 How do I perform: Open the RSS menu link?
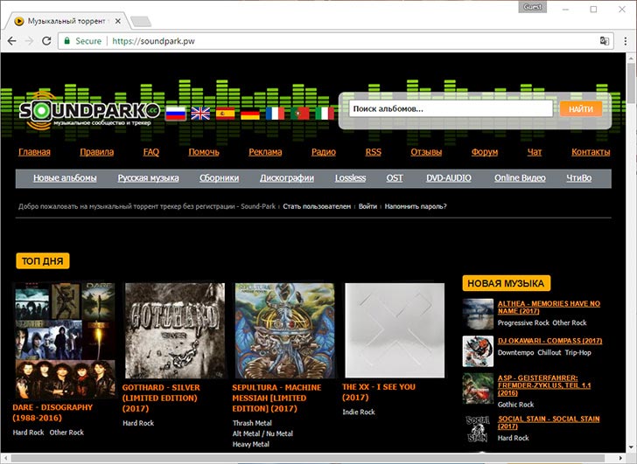tap(373, 152)
